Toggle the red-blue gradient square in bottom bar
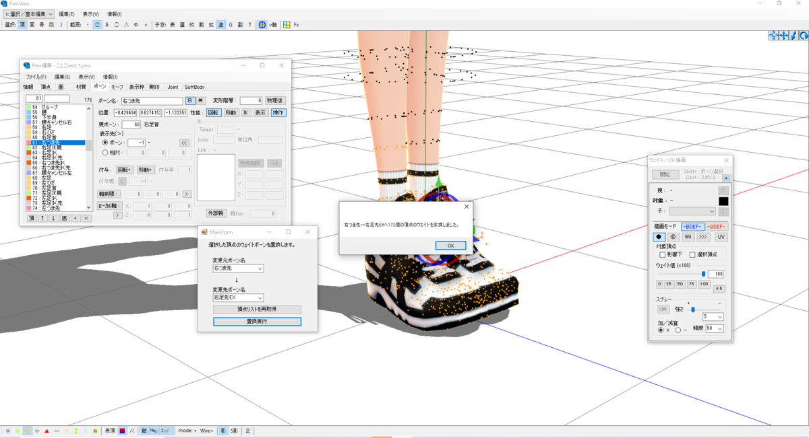 click(x=122, y=431)
